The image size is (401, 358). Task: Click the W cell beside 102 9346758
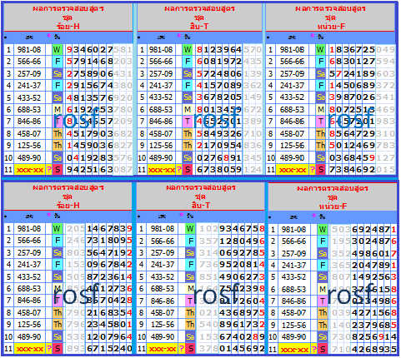(190, 229)
